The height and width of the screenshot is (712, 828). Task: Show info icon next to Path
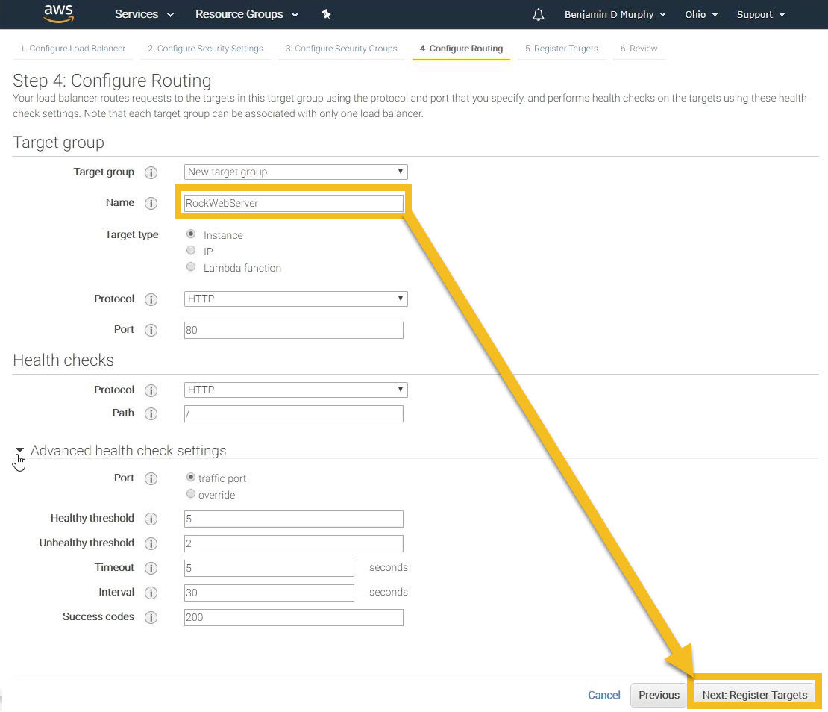151,413
